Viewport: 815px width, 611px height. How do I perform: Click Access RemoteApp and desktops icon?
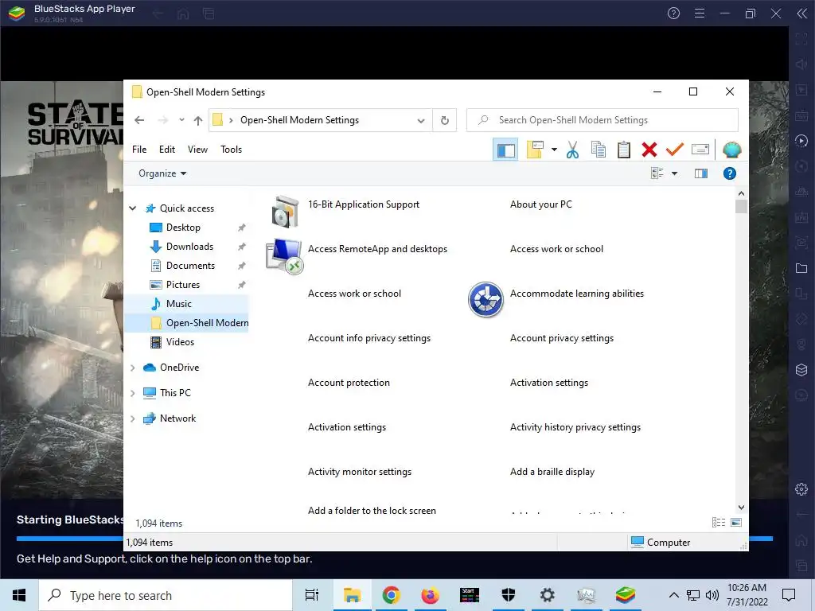click(284, 255)
